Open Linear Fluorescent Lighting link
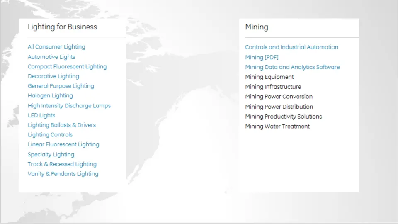398x224 pixels. click(x=63, y=144)
